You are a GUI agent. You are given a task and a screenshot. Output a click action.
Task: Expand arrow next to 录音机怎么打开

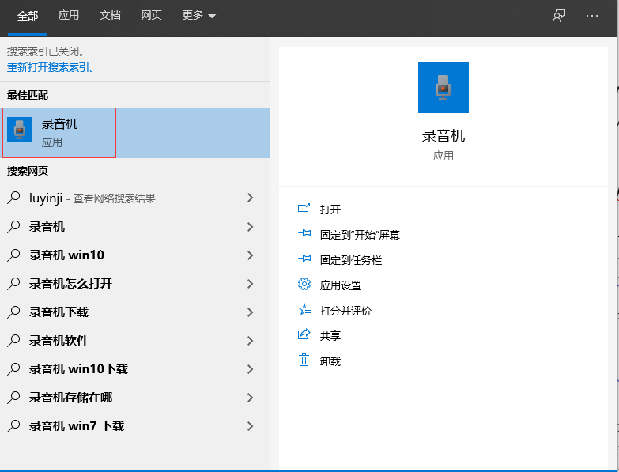[x=250, y=284]
